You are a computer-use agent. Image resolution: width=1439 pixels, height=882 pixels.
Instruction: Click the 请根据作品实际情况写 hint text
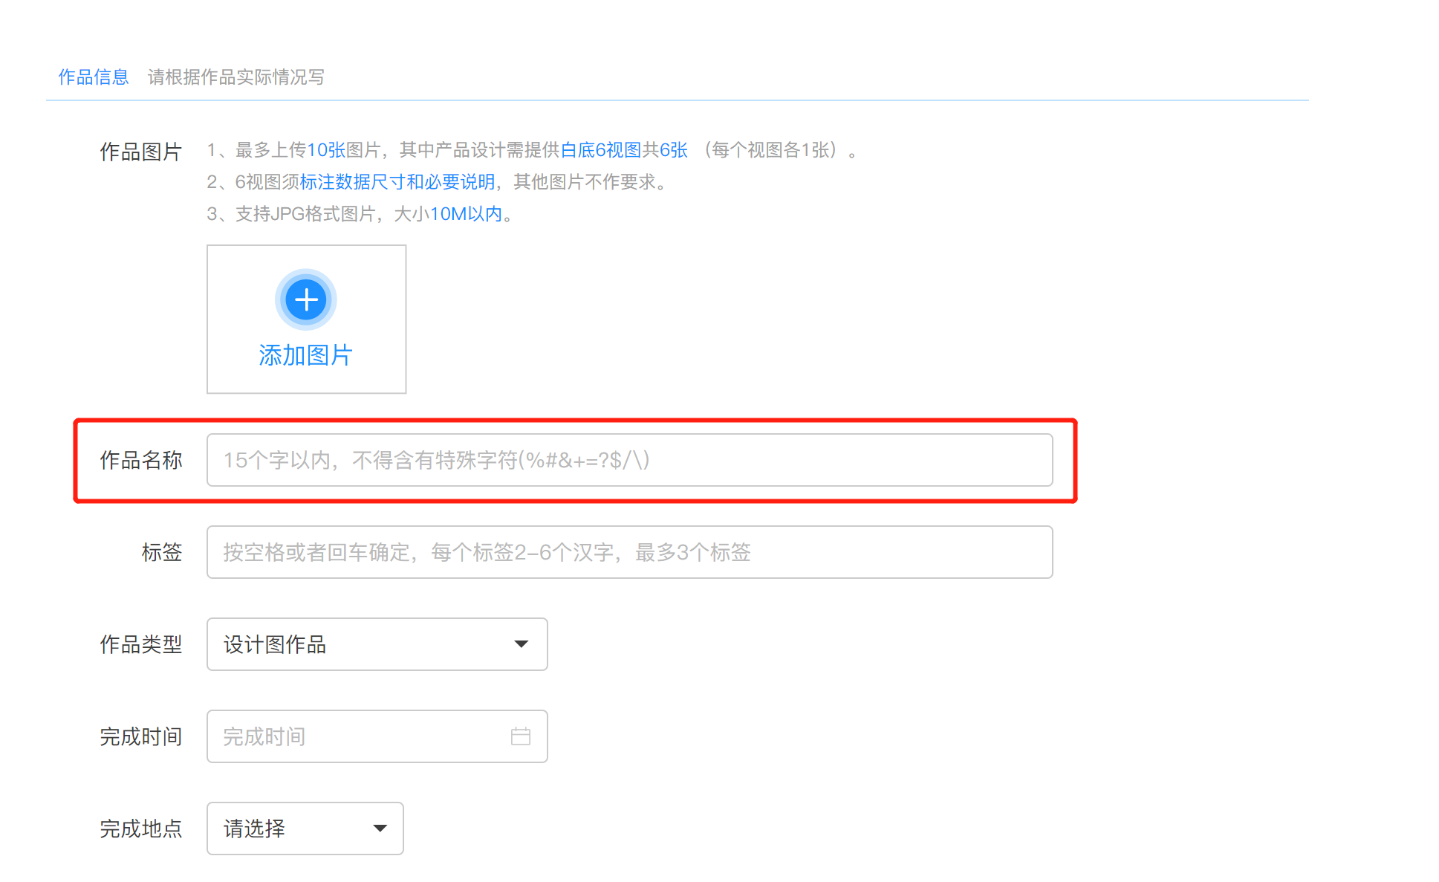pyautogui.click(x=236, y=77)
